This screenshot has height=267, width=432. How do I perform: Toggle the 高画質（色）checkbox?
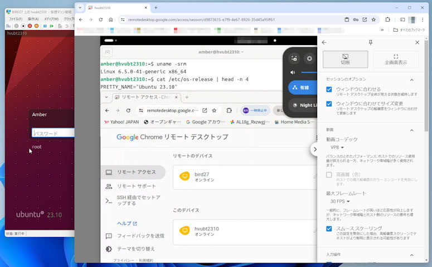[x=329, y=175]
